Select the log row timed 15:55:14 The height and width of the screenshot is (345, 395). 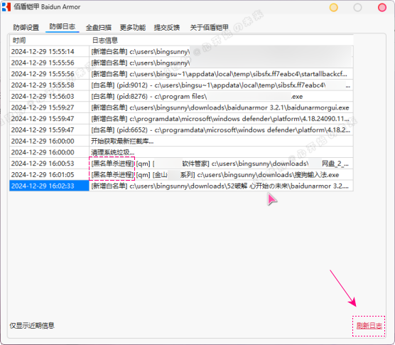click(x=181, y=51)
